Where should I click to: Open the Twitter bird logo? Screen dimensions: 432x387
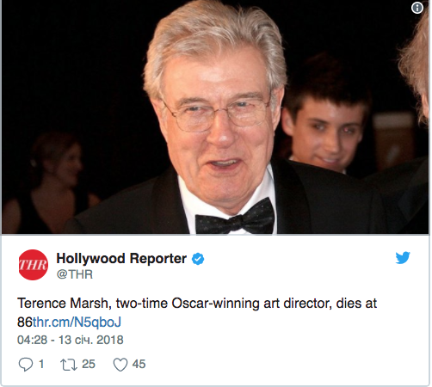pos(403,258)
